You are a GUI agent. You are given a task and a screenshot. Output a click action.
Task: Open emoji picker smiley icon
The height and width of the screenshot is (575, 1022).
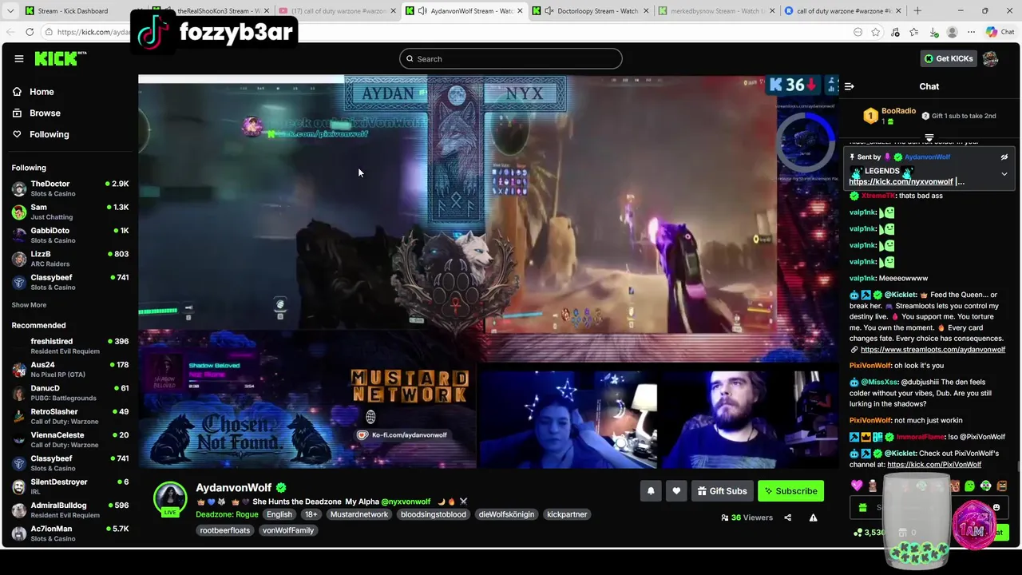(x=996, y=507)
